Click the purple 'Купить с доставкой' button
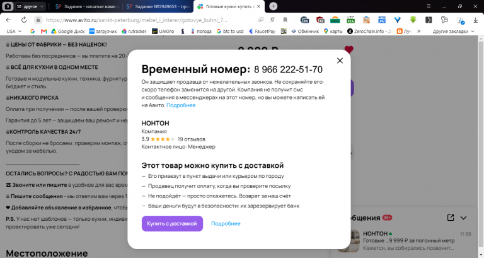Viewport: 484px width, 258px height. (172, 223)
